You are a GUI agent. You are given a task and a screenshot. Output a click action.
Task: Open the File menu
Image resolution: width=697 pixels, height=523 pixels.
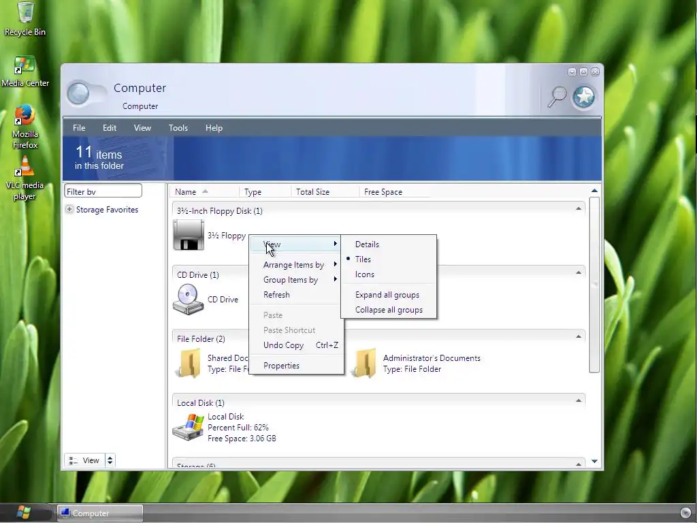(79, 128)
